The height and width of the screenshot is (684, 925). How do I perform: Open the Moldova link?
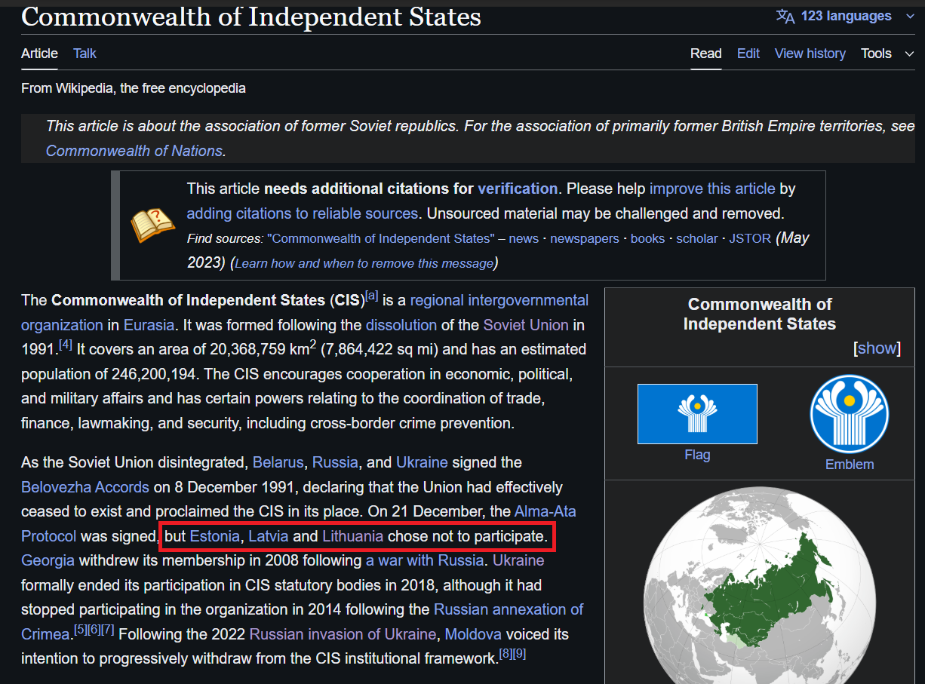click(x=473, y=634)
